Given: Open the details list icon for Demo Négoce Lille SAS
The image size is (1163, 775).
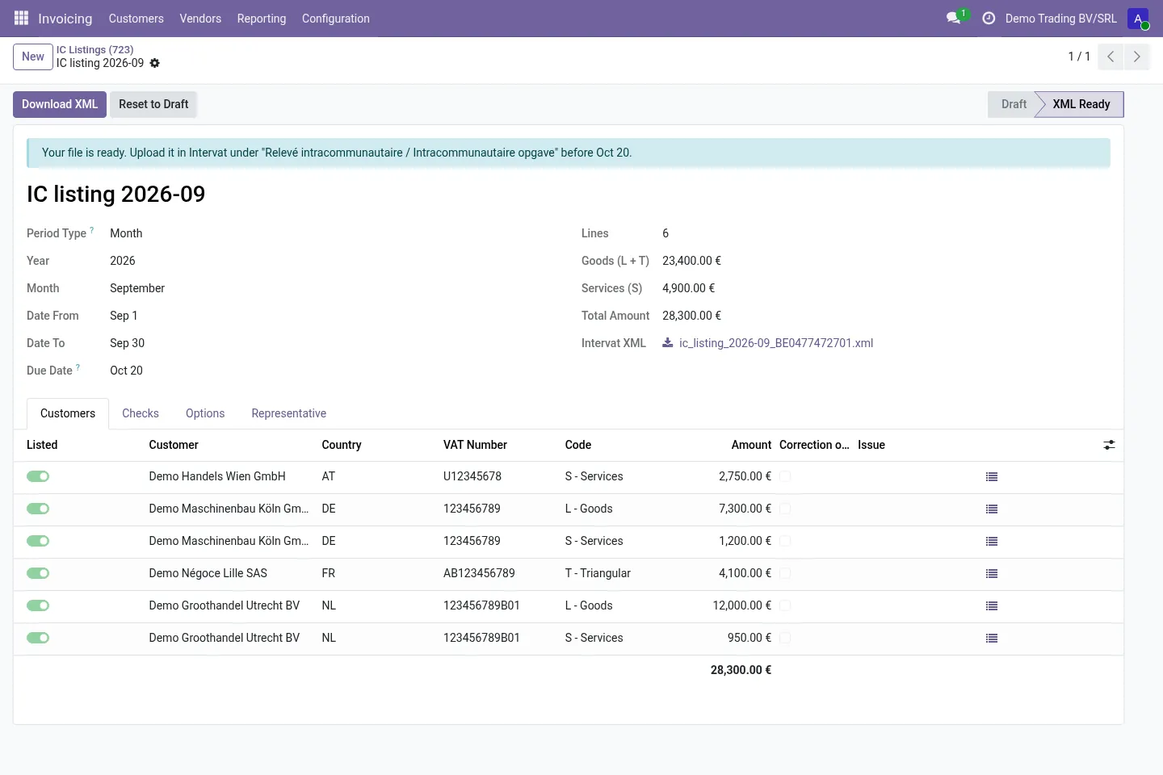Looking at the screenshot, I should coord(992,574).
